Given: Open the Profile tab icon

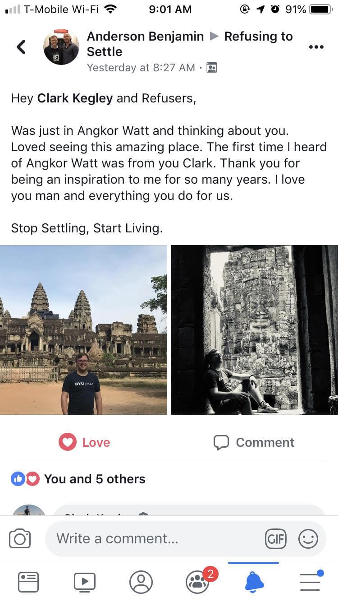Looking at the screenshot, I should [x=141, y=582].
